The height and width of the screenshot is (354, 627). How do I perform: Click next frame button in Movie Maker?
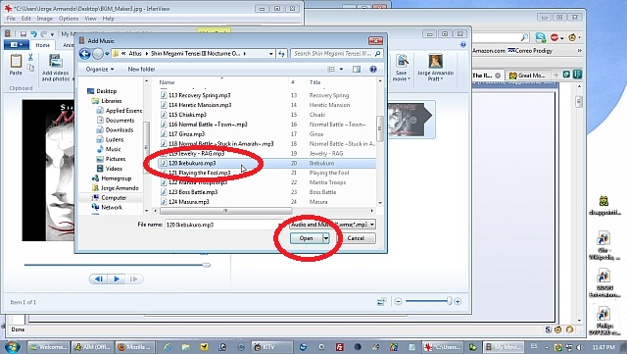click(x=134, y=279)
